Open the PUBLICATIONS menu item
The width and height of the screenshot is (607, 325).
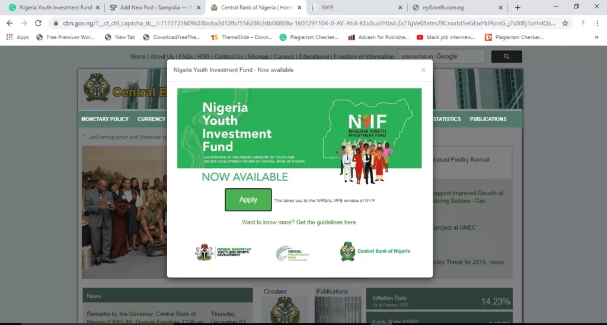click(x=488, y=119)
